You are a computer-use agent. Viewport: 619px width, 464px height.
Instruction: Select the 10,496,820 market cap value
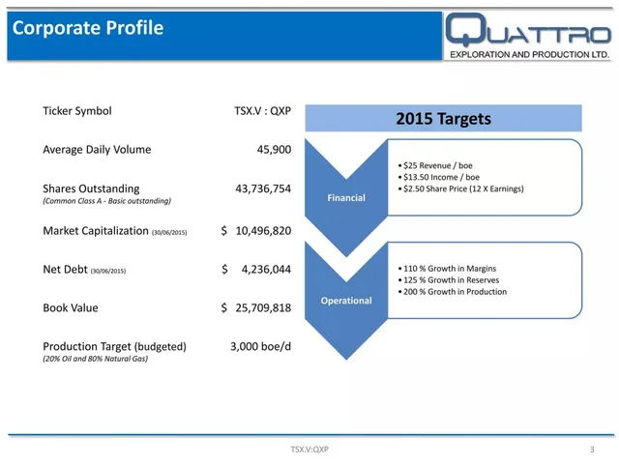tap(263, 231)
